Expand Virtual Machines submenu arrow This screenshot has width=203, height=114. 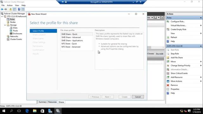(201, 25)
